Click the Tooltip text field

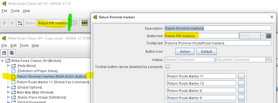pyautogui.click(x=218, y=43)
